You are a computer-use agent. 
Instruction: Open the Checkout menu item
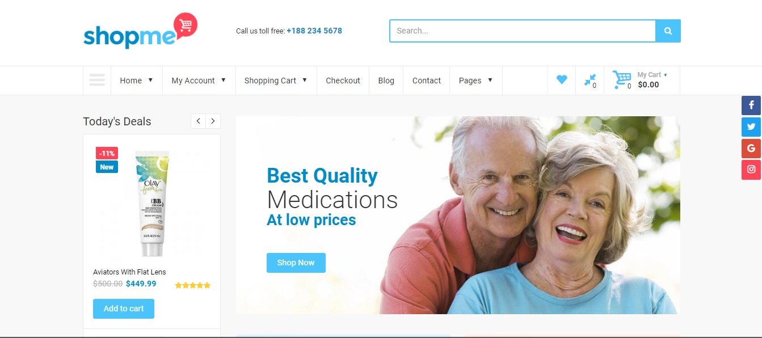click(343, 81)
